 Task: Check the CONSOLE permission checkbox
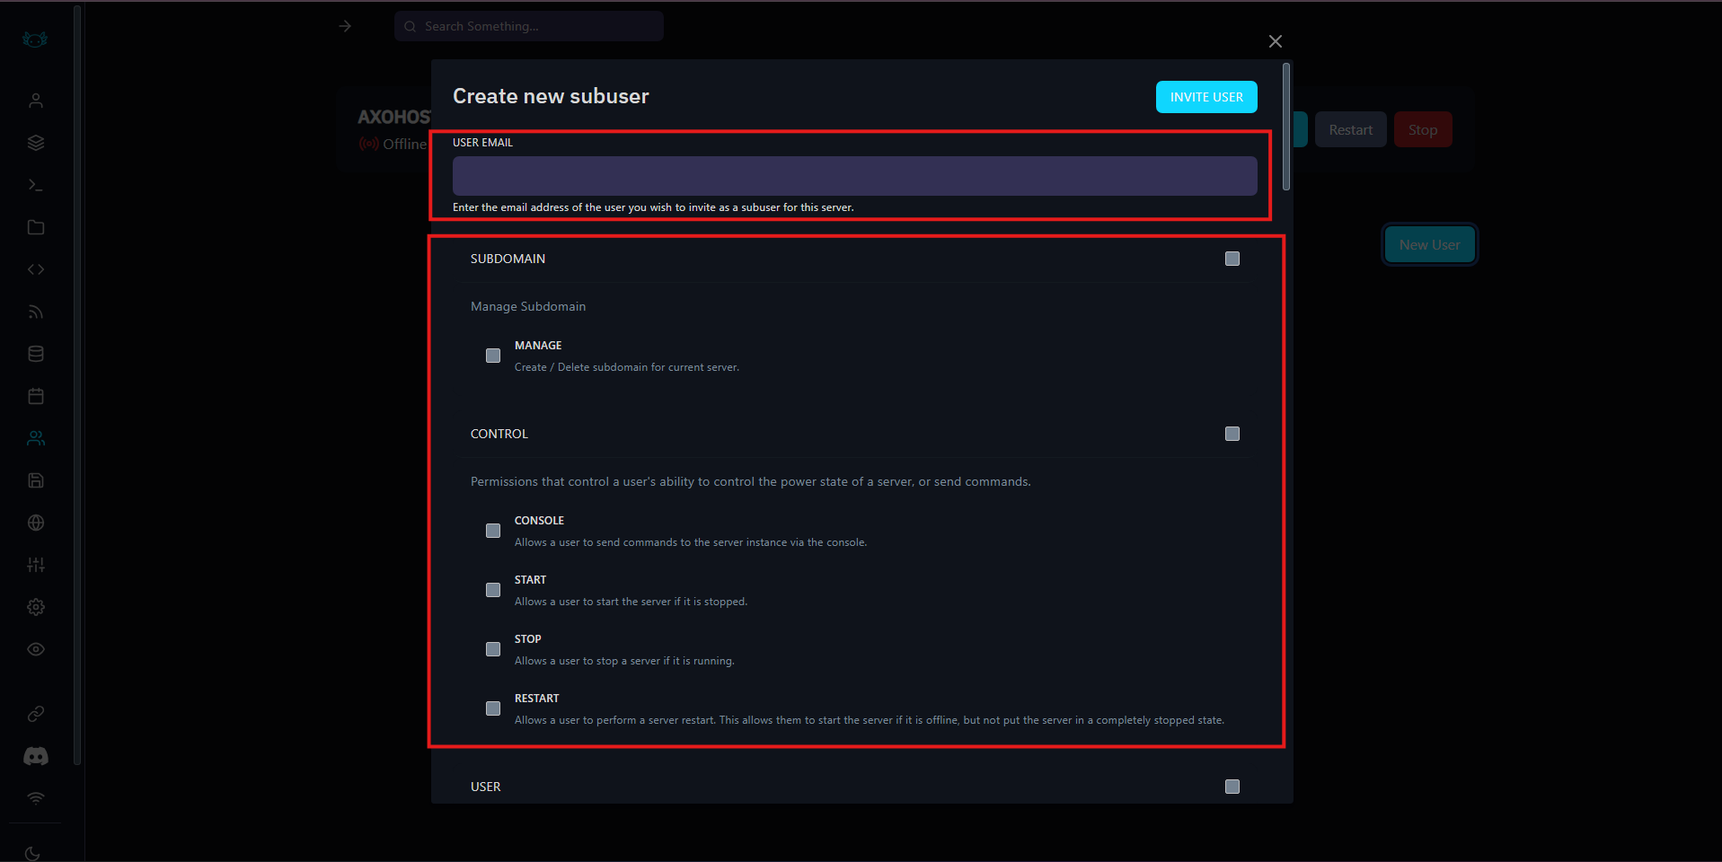pos(493,531)
